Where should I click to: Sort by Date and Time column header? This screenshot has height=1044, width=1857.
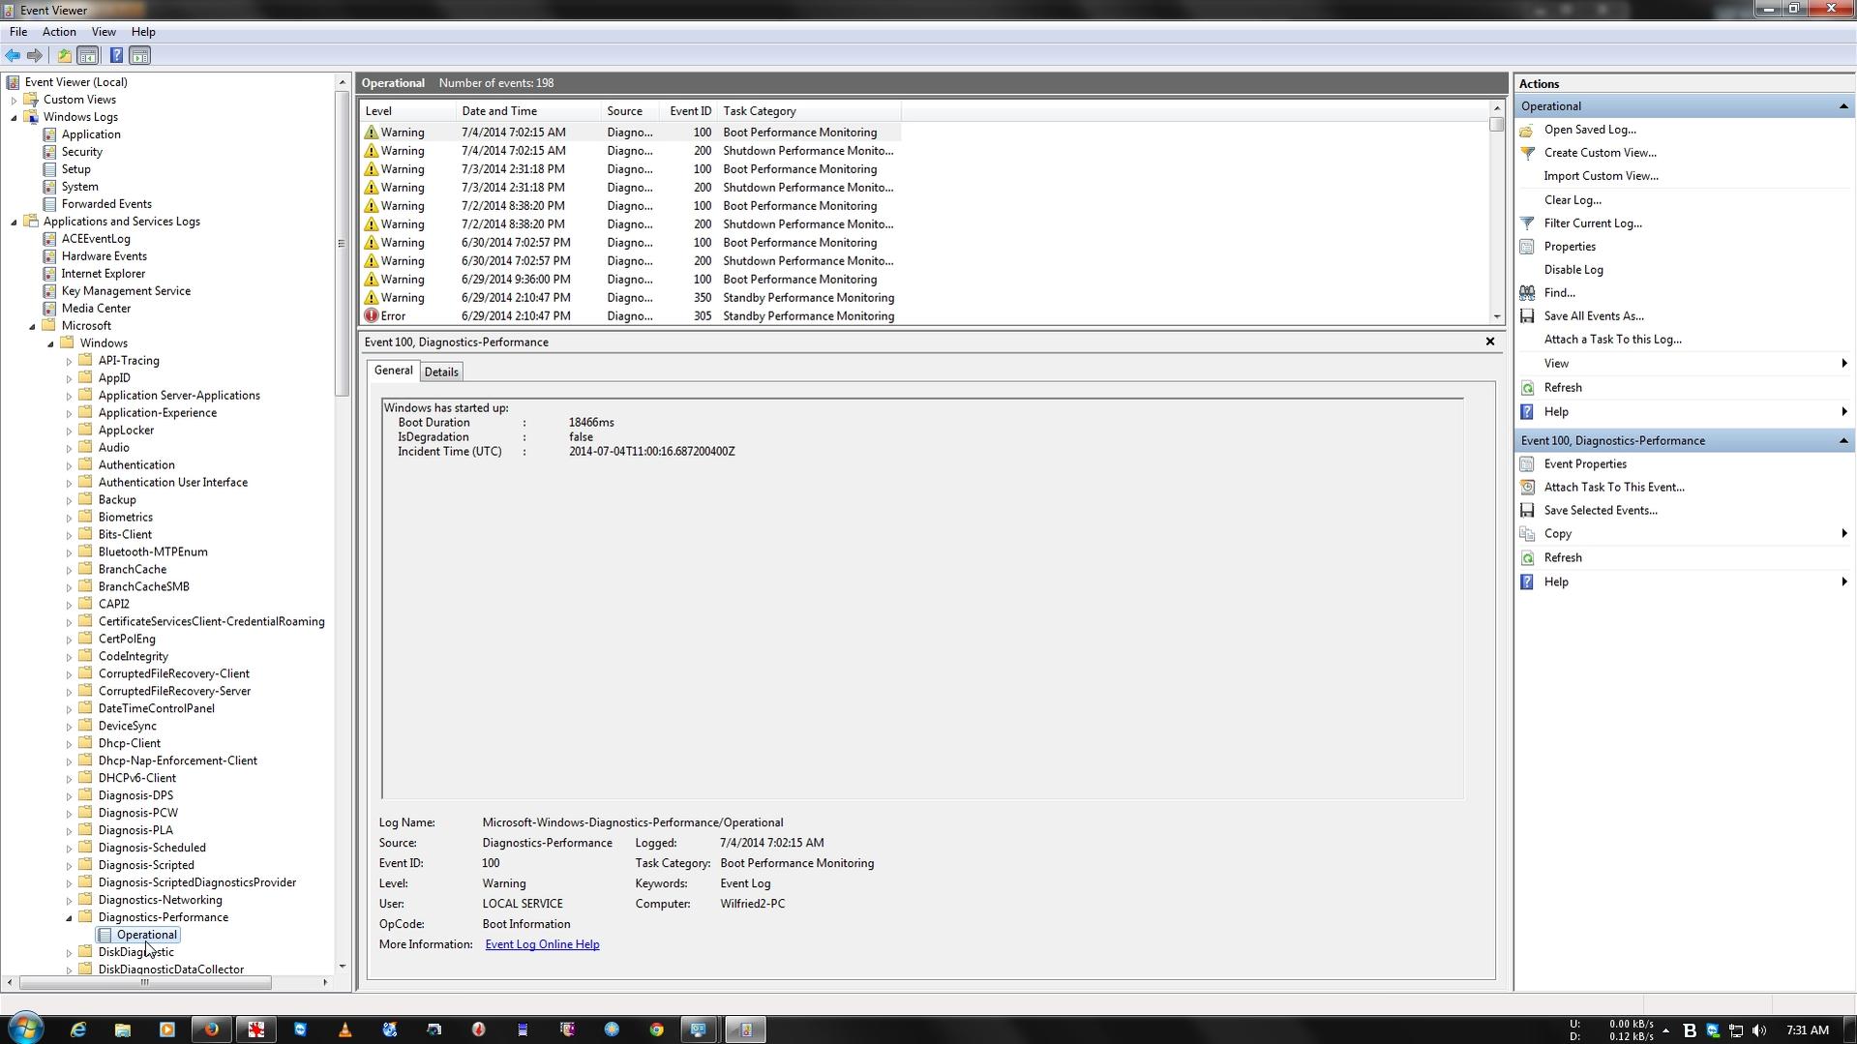pyautogui.click(x=528, y=111)
